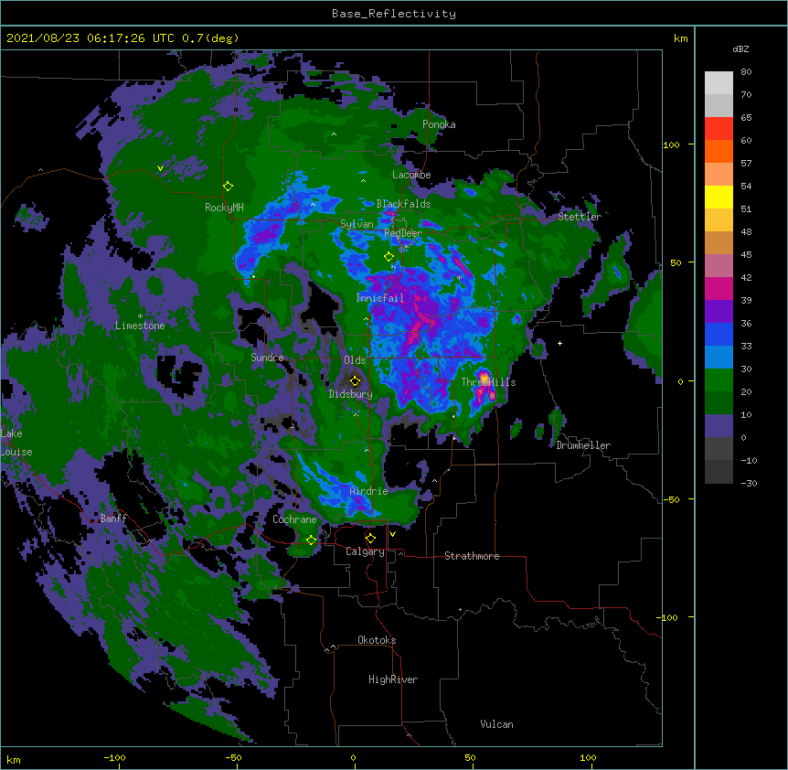Screen dimensions: 788x770
Task: Click the yellow station marker above Didsbury
Action: pos(355,380)
